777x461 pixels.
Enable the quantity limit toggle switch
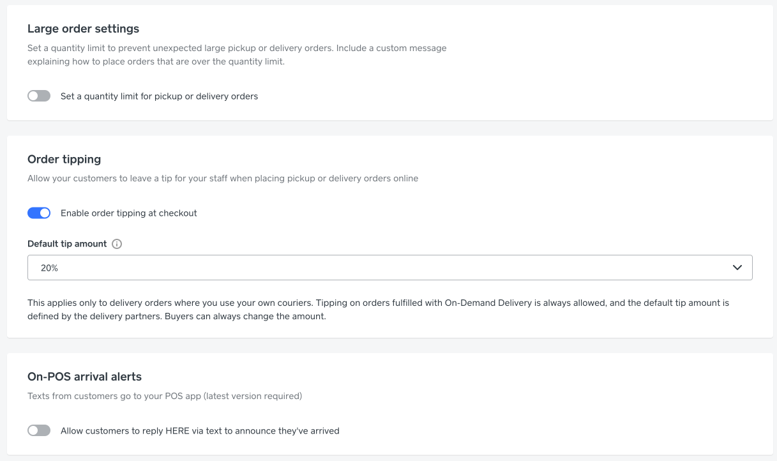(39, 96)
